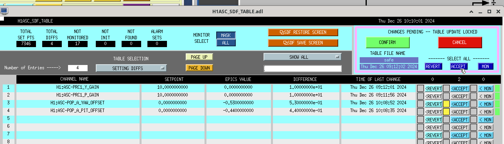
Task: Click REVERT button in empty row 5
Action: click(x=433, y=119)
